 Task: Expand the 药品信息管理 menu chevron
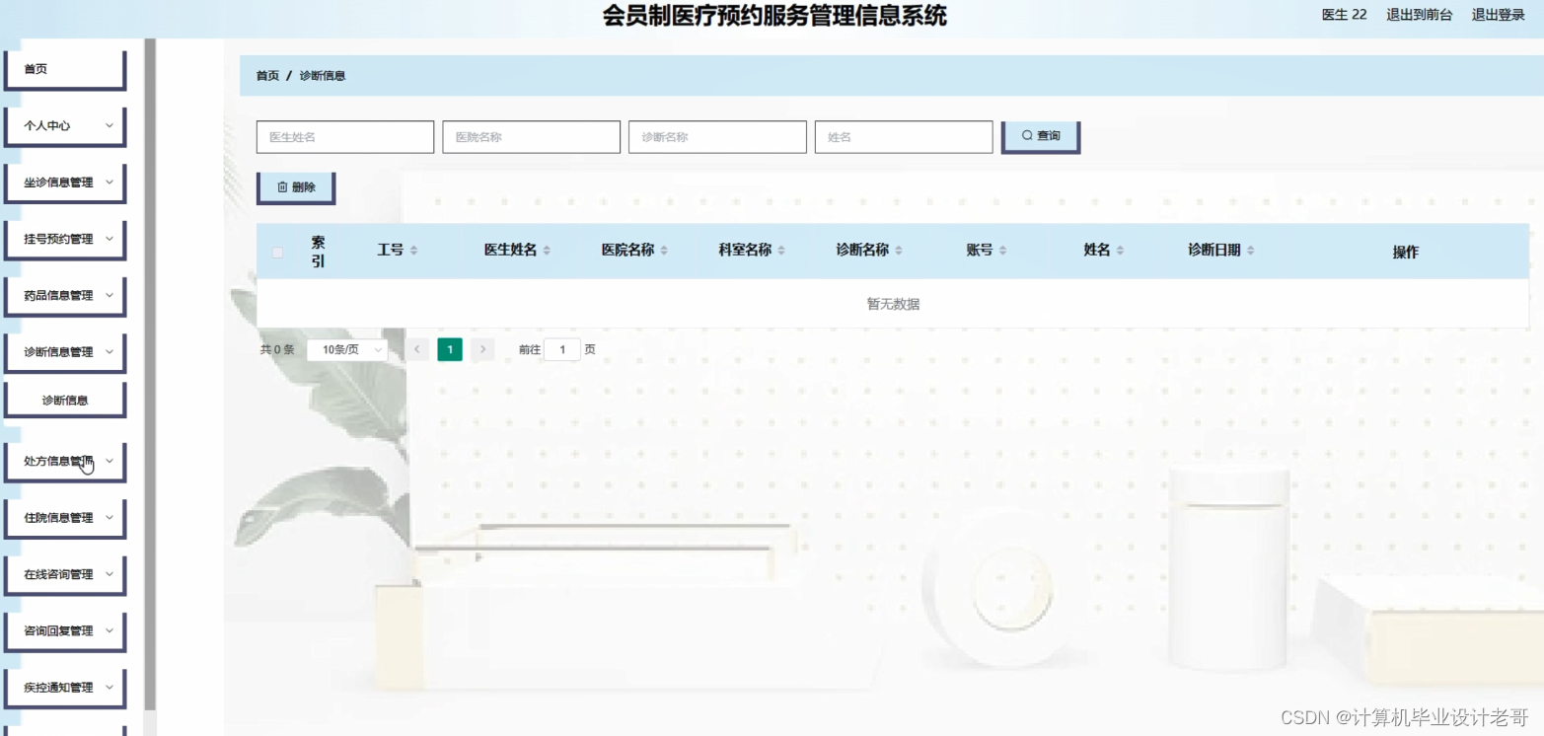click(110, 295)
